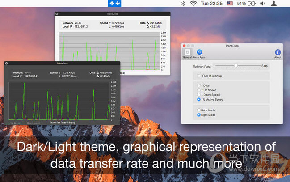This screenshot has height=182, width=290.
Task: Click the 337.07 Kbps download speed
Action: 69,76
